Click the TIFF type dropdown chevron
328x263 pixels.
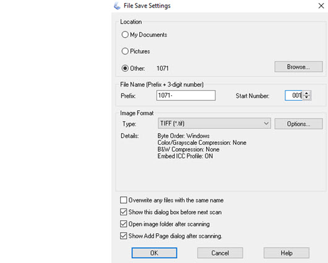pos(266,123)
